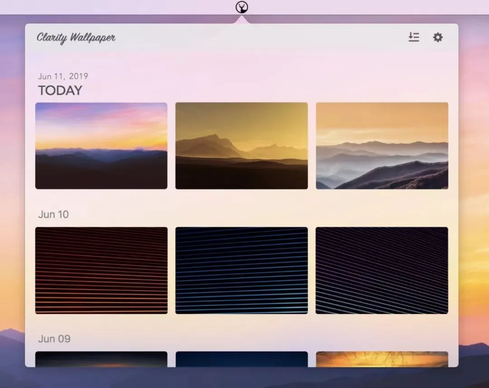The image size is (489, 388).
Task: Click the deer menu bar icon
Action: [x=242, y=7]
